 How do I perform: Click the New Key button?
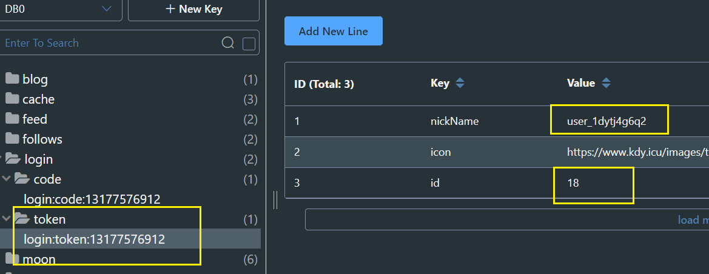[x=193, y=9]
